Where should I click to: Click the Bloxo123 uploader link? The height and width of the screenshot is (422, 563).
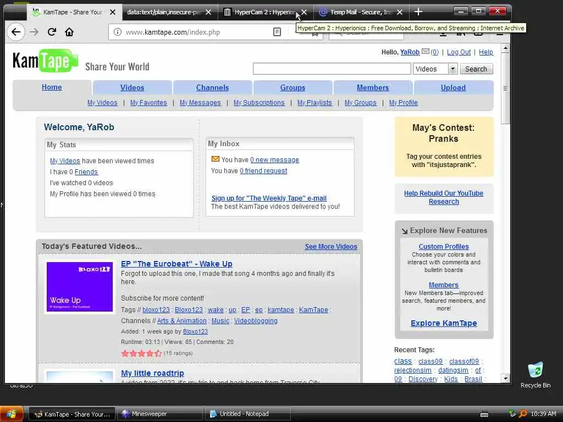coord(195,331)
